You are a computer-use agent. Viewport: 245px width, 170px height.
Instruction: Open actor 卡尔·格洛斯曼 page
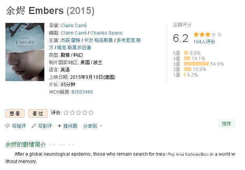pyautogui.click(x=98, y=40)
